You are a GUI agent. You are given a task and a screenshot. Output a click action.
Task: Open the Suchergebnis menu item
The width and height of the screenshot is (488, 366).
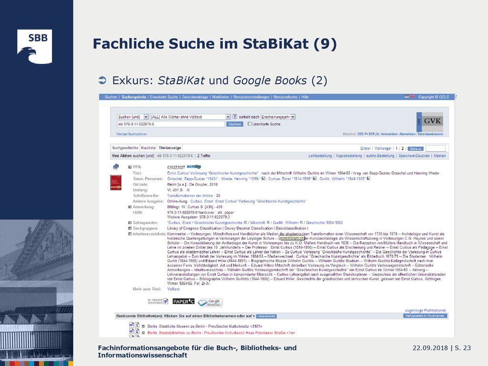pos(133,97)
